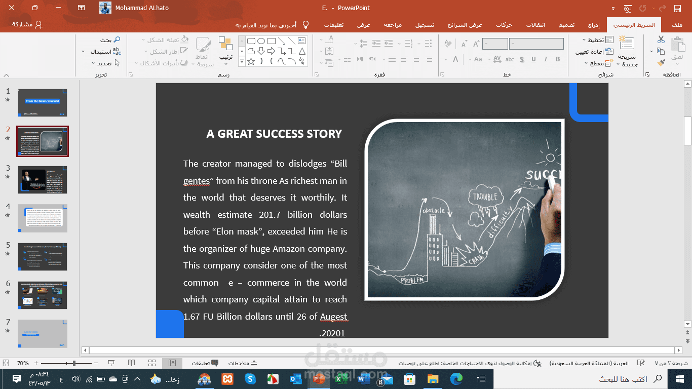The width and height of the screenshot is (692, 389).
Task: Open the Select تحديد dropdown
Action: click(105, 63)
